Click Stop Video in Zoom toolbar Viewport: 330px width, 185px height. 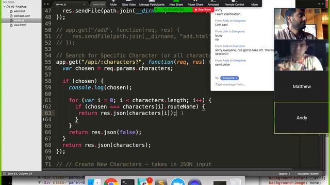point(129,3)
